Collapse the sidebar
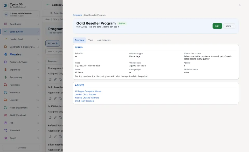 pyautogui.click(x=21, y=148)
